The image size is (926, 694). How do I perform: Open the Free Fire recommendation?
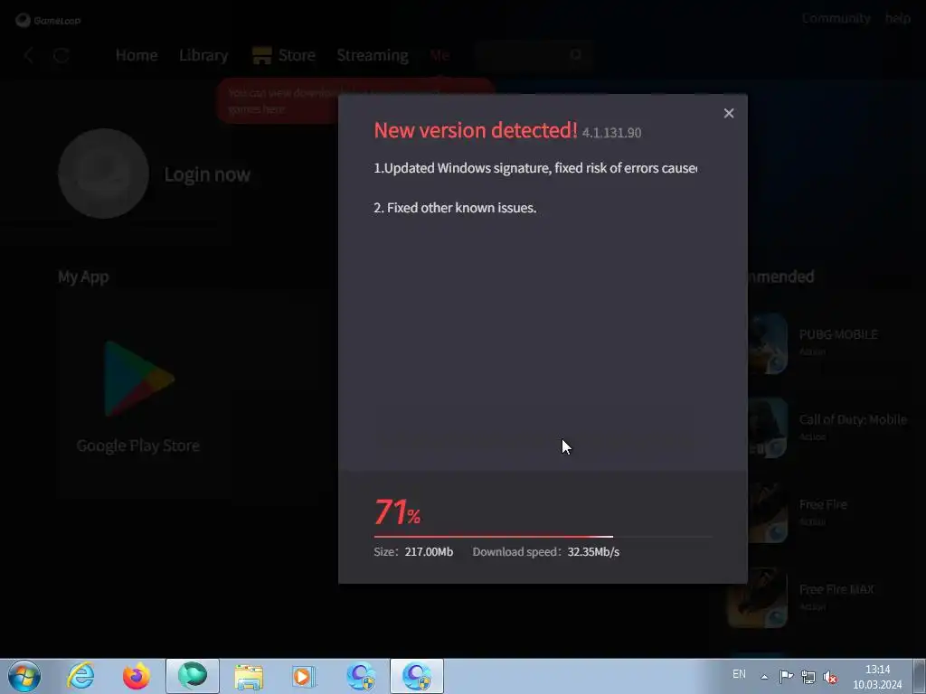point(823,504)
